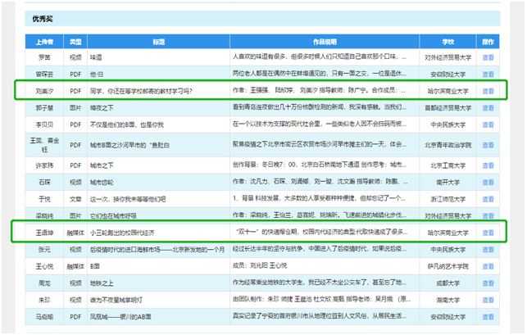Open 查看 for 于悦's 文章 entry
Screen dimensions: 527x335
pyautogui.click(x=488, y=199)
